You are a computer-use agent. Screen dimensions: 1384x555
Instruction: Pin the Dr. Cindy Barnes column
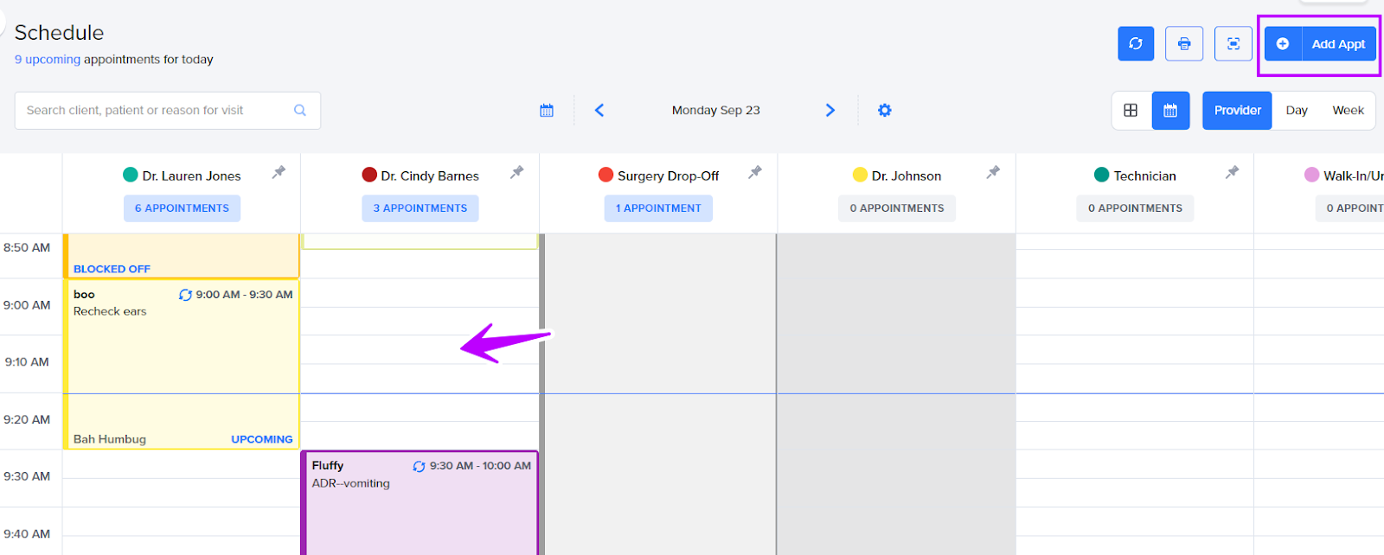click(516, 173)
